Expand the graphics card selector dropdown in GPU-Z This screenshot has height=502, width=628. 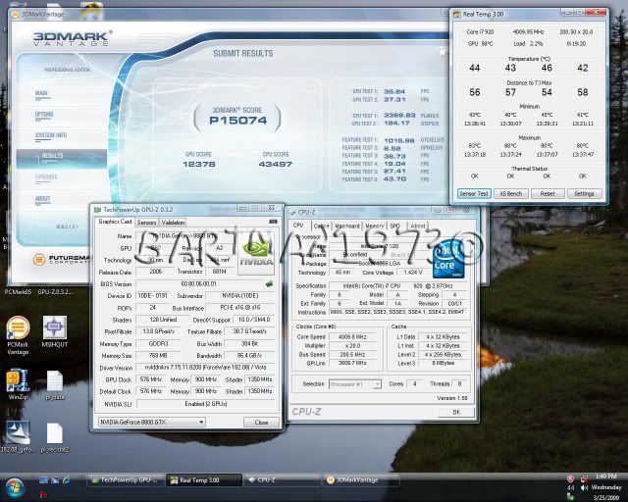coord(200,423)
